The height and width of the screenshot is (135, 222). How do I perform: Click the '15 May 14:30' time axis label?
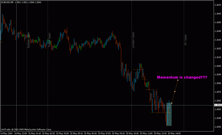pyautogui.click(x=174, y=134)
